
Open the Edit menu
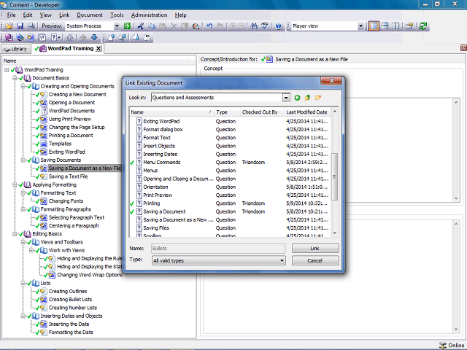tap(28, 15)
